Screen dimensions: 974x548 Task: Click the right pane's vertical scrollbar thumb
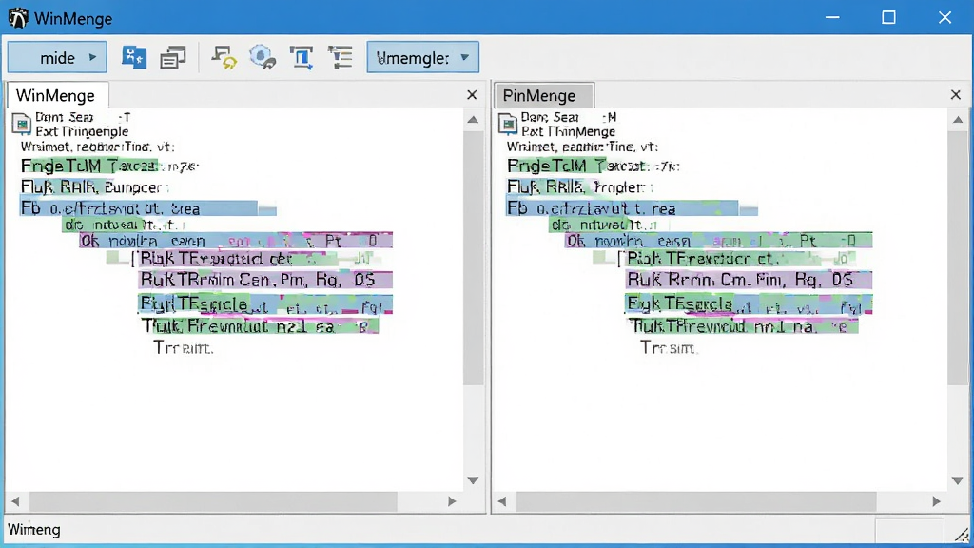pos(958,258)
